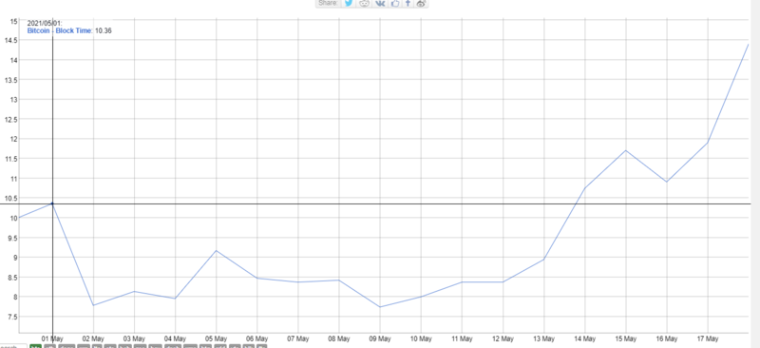Click the '11.5' y-axis label
Image resolution: width=760 pixels, height=348 pixels.
pyautogui.click(x=10, y=159)
